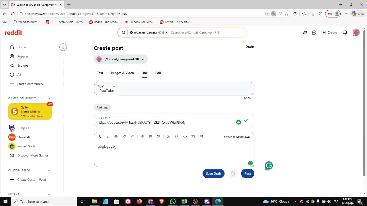This screenshot has height=206, width=367.
Task: Insert a code block
Action: point(193,137)
